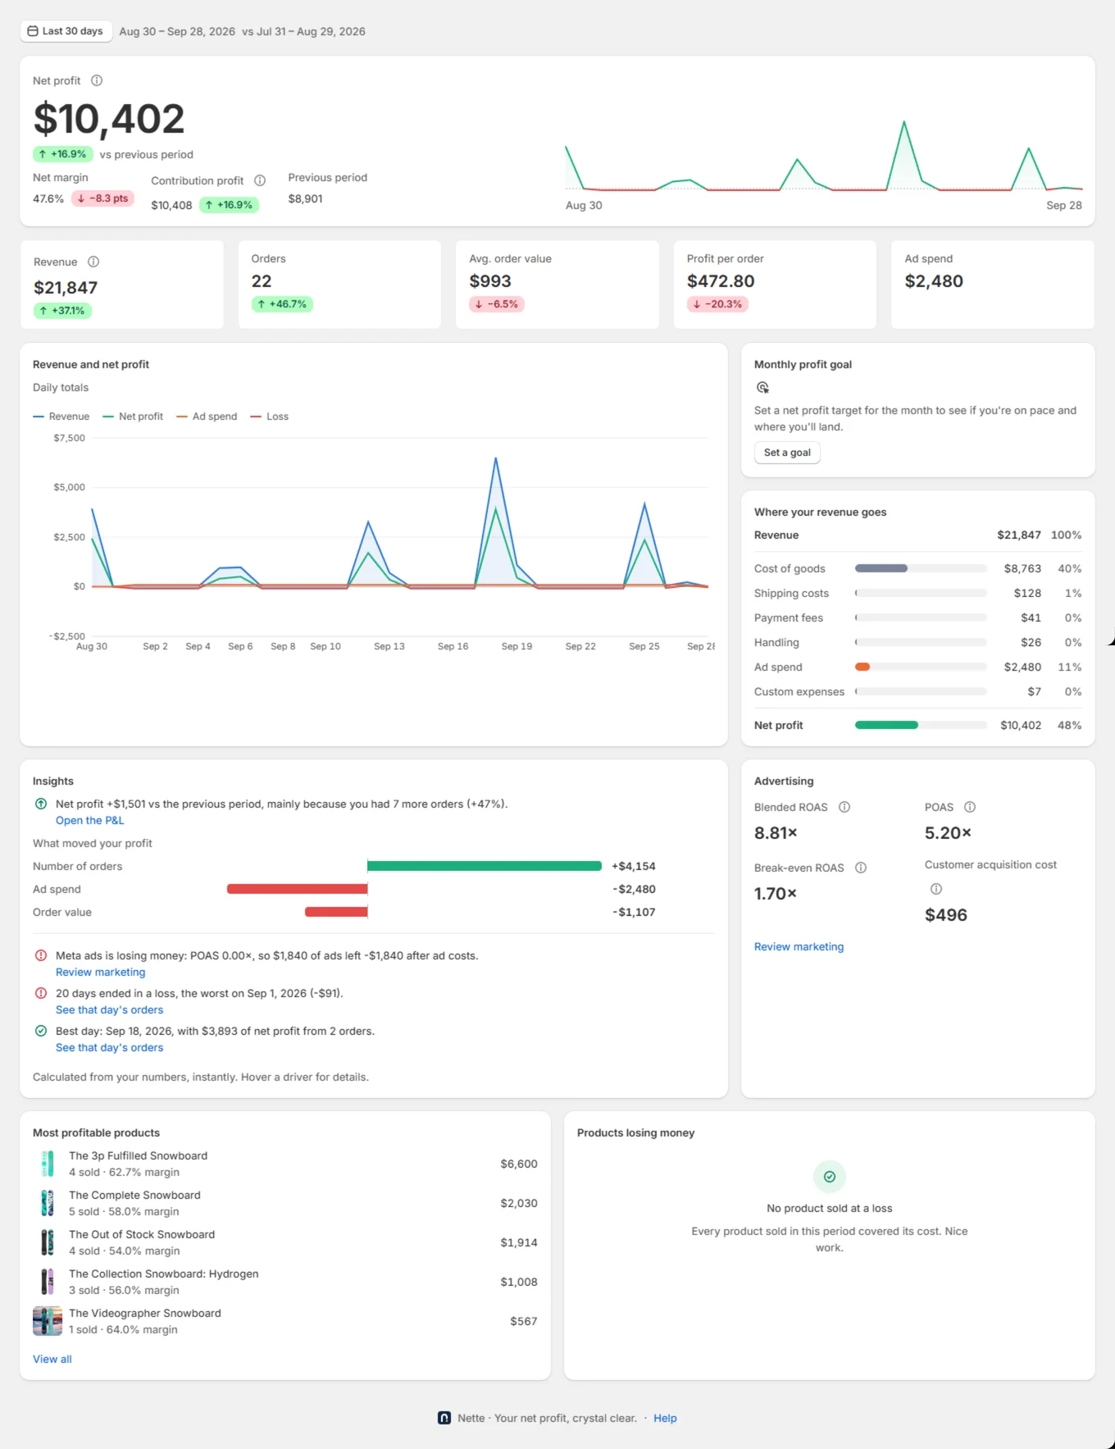The height and width of the screenshot is (1449, 1115).
Task: Click the info icon next to POAS
Action: click(x=970, y=807)
